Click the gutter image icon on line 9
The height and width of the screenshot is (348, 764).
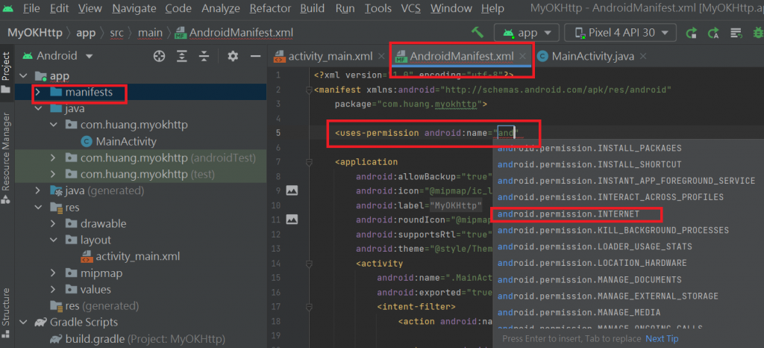coord(292,190)
